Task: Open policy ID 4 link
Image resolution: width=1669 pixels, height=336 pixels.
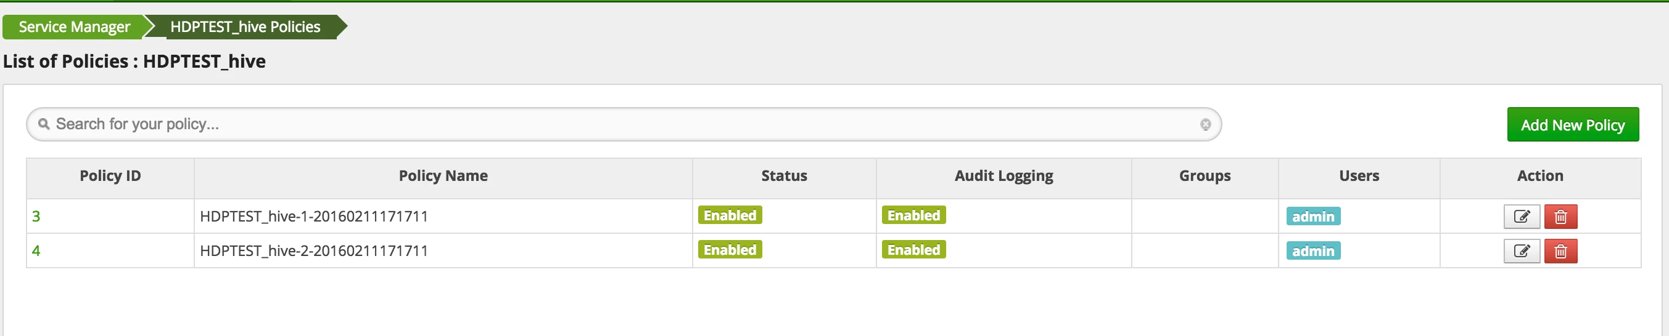Action: coord(36,250)
